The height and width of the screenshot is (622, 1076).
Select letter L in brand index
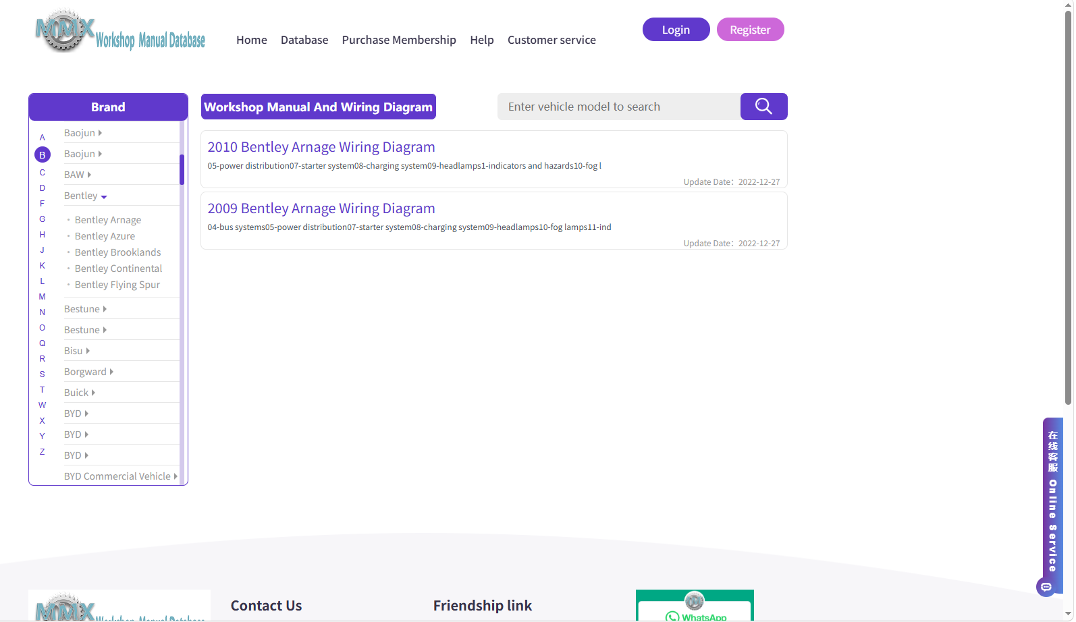[42, 281]
